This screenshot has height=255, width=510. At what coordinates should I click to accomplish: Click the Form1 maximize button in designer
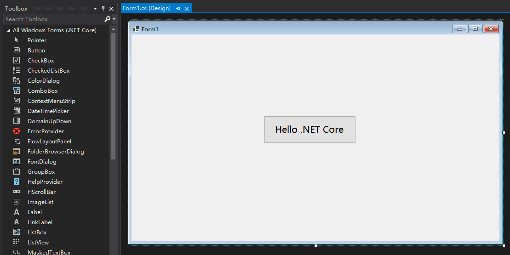[475, 29]
